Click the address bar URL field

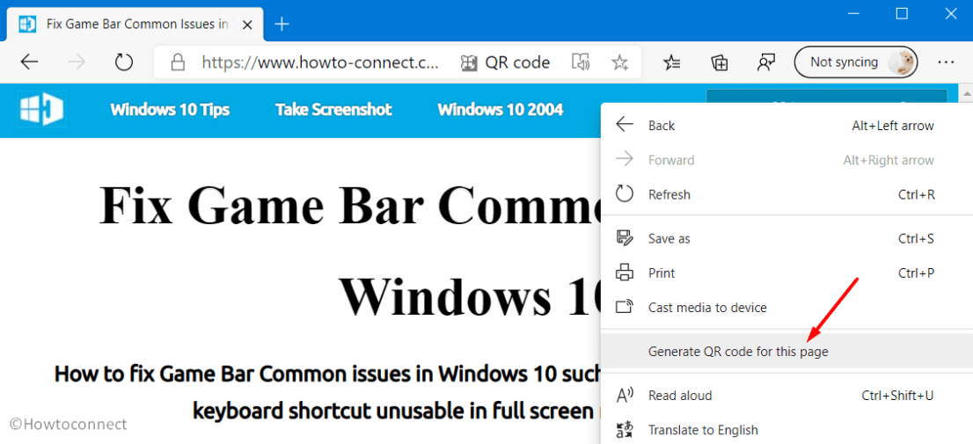321,62
